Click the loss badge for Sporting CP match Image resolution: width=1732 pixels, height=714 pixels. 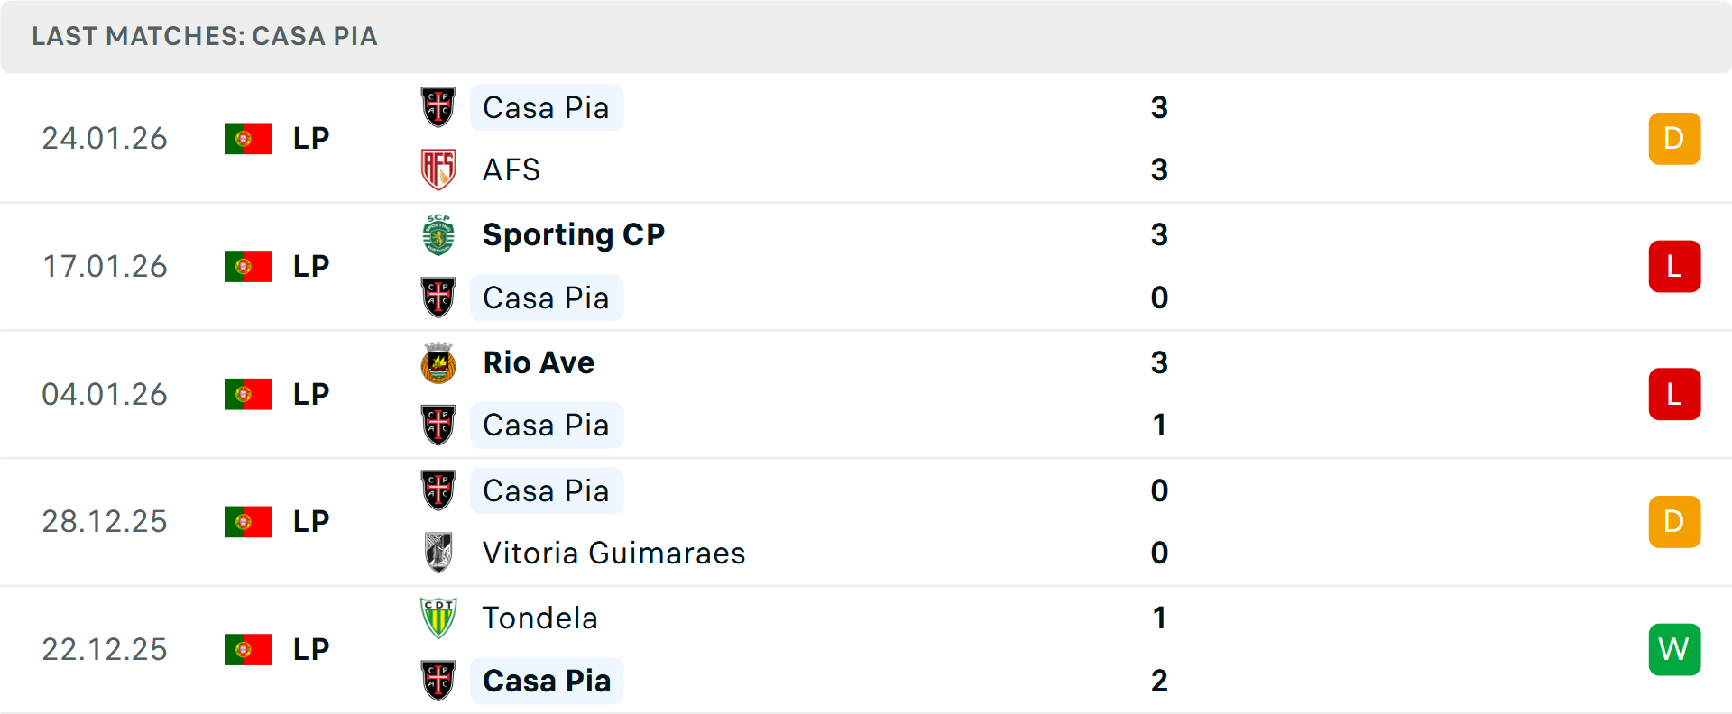coord(1674,266)
